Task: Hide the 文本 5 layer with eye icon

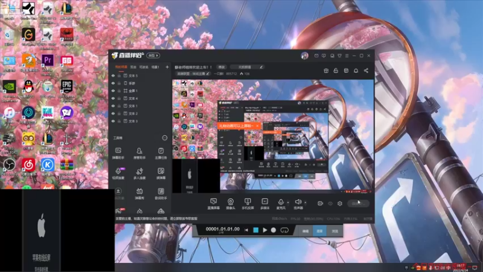Action: [x=113, y=76]
